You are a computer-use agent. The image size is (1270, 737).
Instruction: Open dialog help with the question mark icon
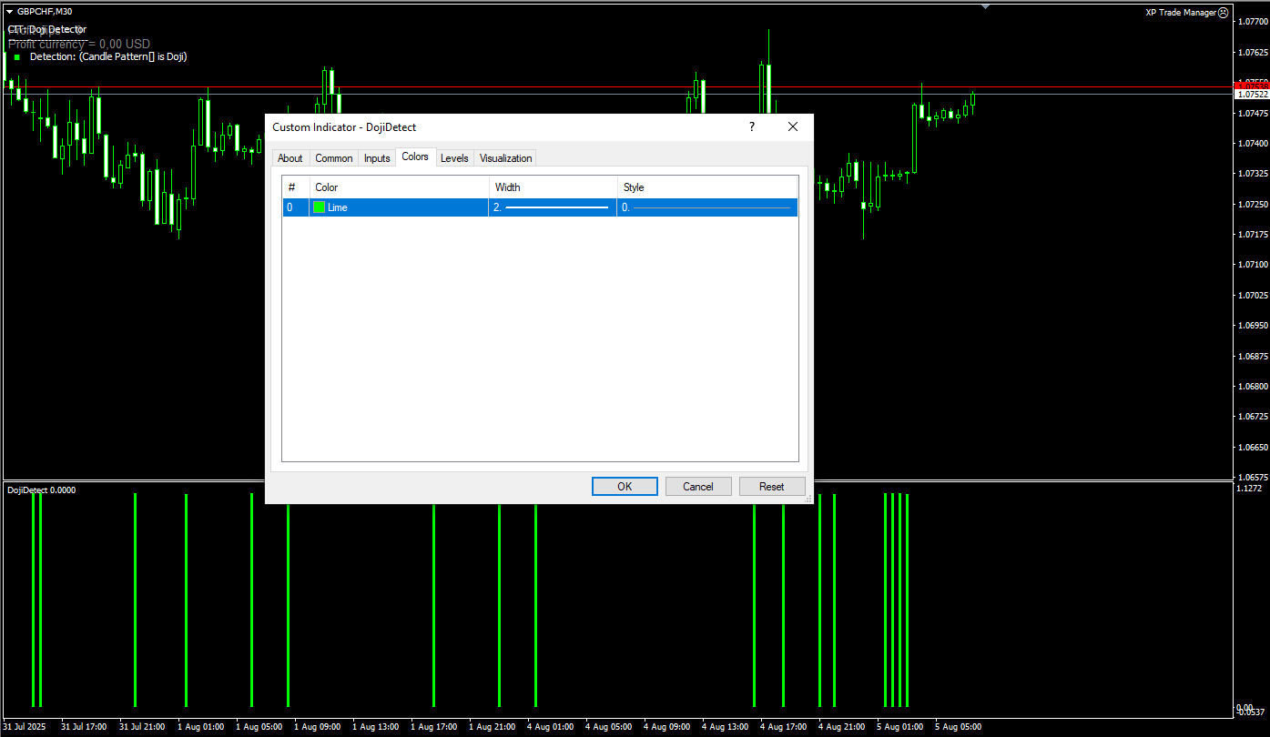tap(751, 126)
